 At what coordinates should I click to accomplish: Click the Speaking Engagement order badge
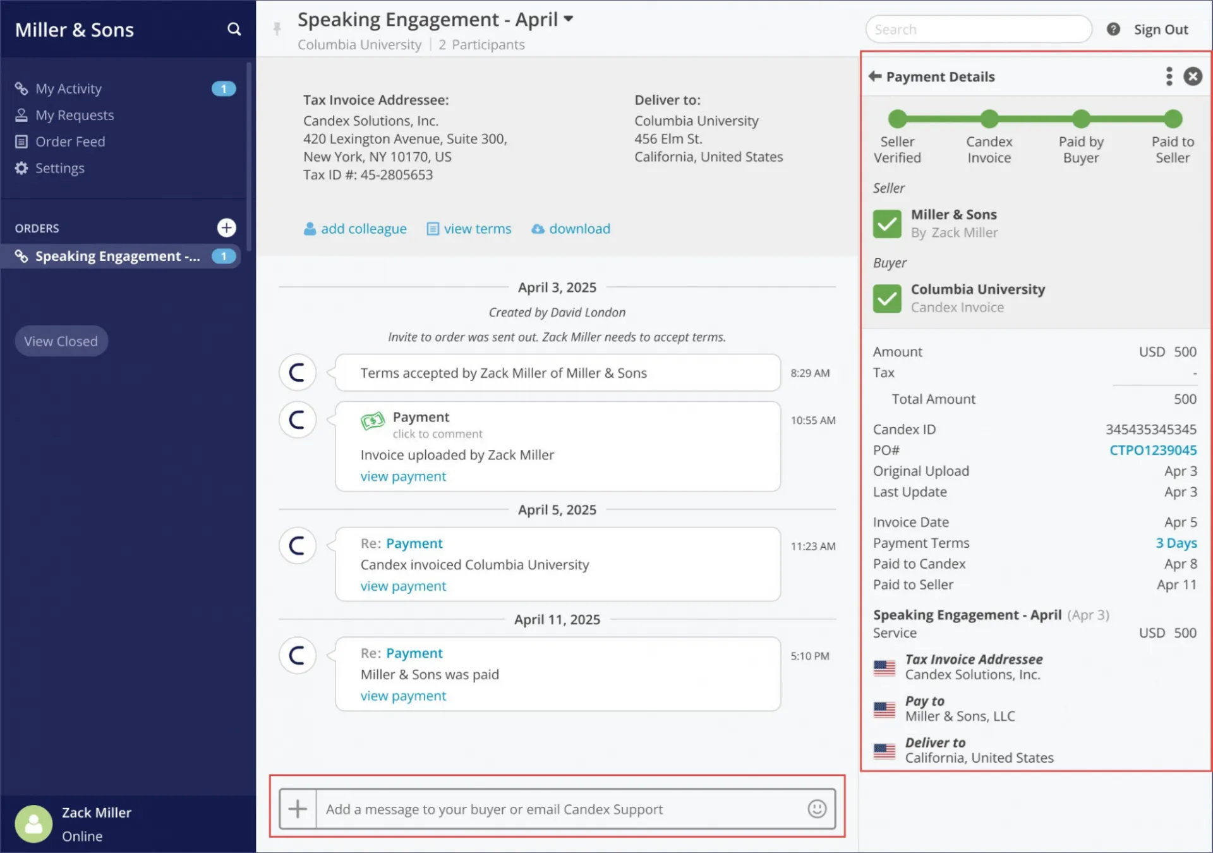tap(224, 256)
